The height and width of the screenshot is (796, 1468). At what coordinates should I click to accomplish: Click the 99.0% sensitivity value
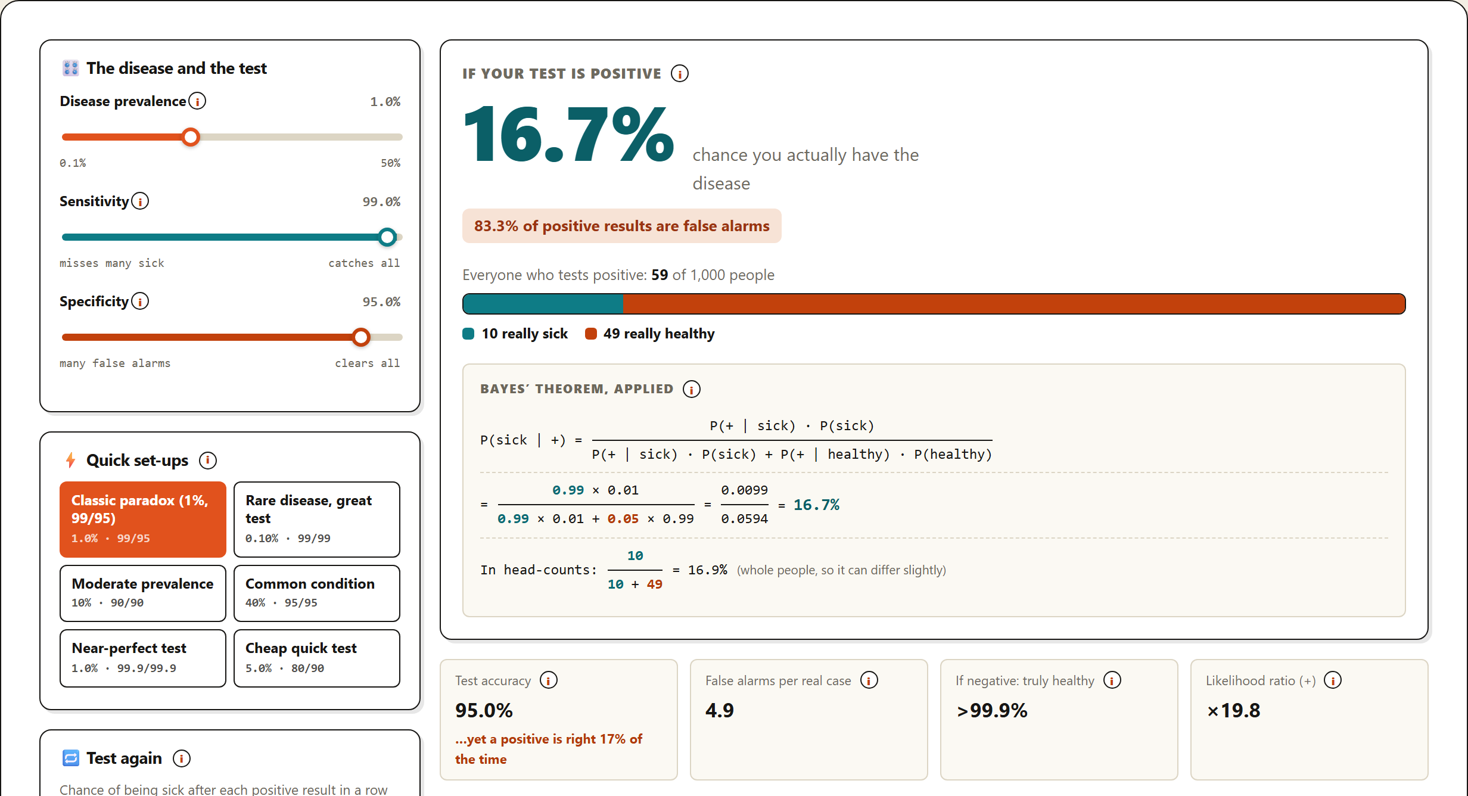click(381, 201)
